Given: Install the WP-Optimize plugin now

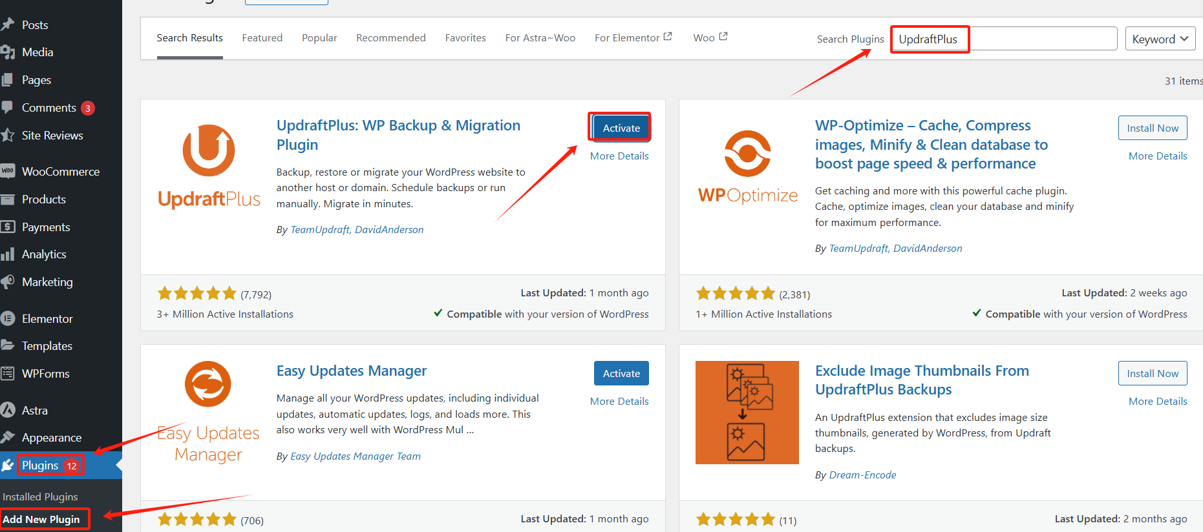Looking at the screenshot, I should (x=1152, y=128).
